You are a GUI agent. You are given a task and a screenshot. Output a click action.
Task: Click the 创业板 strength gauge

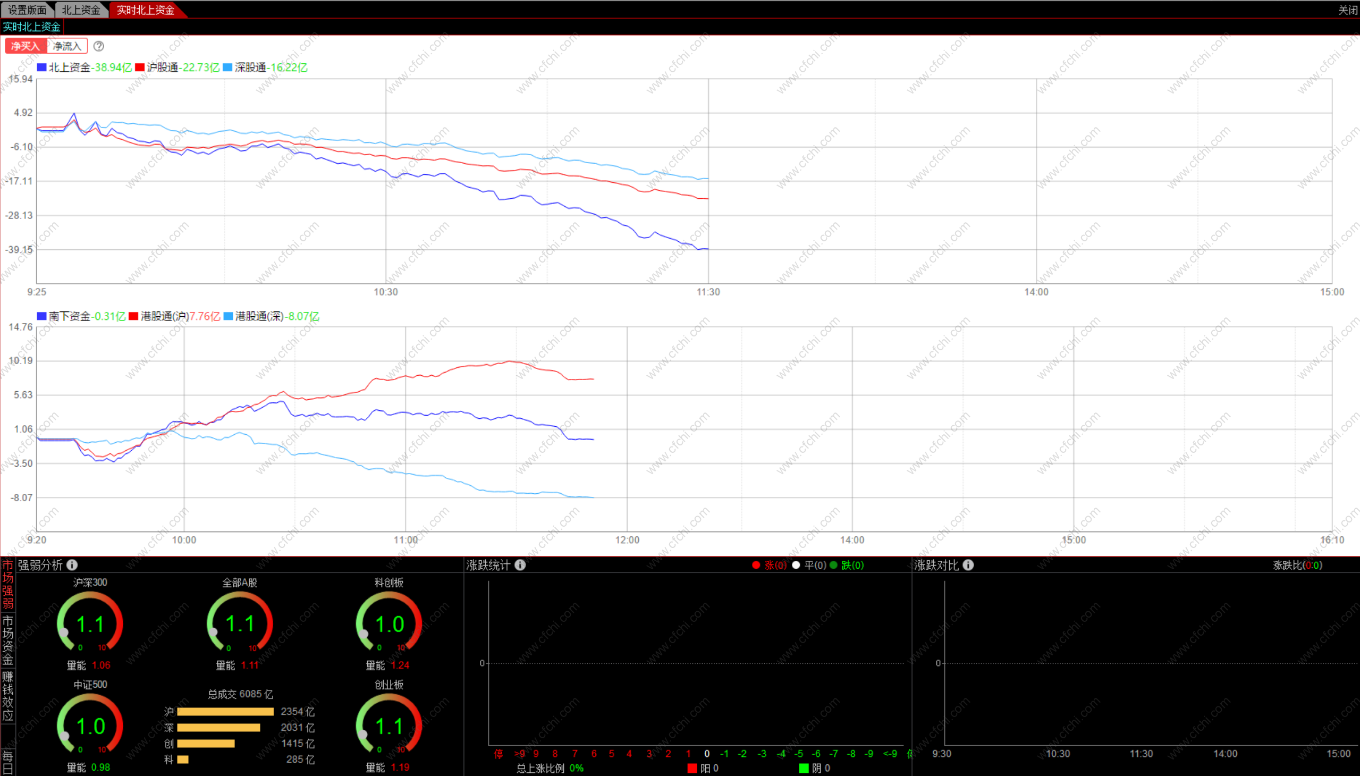(x=388, y=726)
